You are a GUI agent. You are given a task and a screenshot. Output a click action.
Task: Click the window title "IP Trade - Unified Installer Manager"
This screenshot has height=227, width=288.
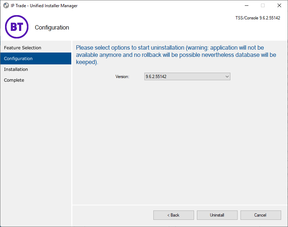coord(44,6)
